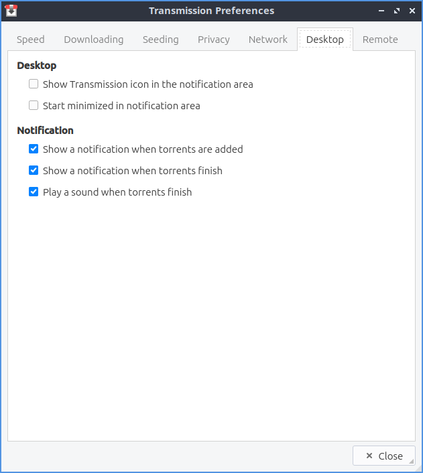Viewport: 423px width, 473px height.
Task: Open the Downloading tab
Action: [94, 40]
